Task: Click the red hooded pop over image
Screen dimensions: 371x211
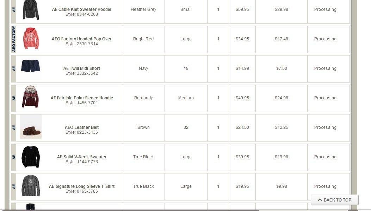Action: (31, 39)
